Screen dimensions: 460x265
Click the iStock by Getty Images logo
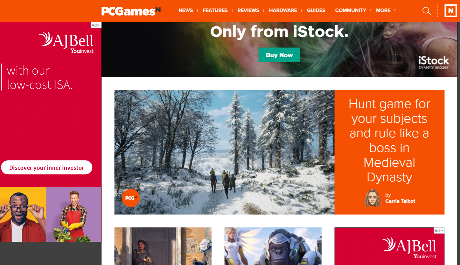click(434, 63)
